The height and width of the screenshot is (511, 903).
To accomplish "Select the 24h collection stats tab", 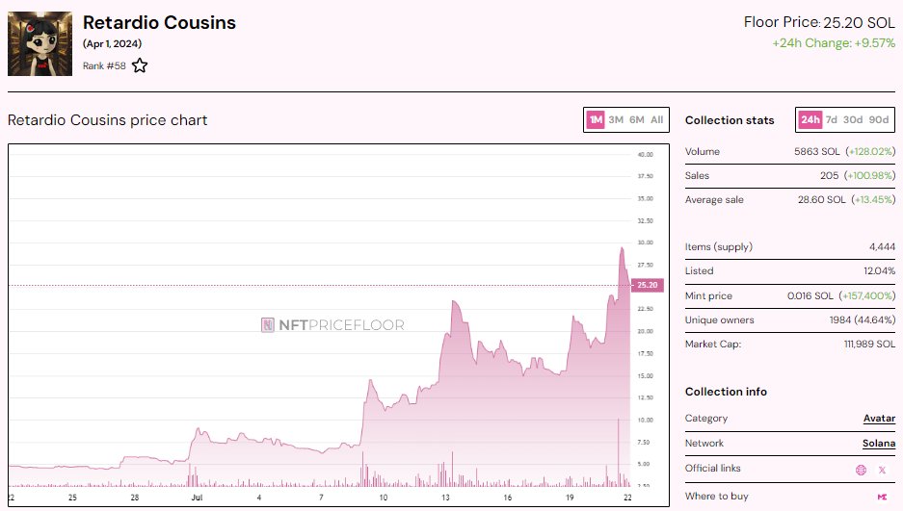I will 810,119.
